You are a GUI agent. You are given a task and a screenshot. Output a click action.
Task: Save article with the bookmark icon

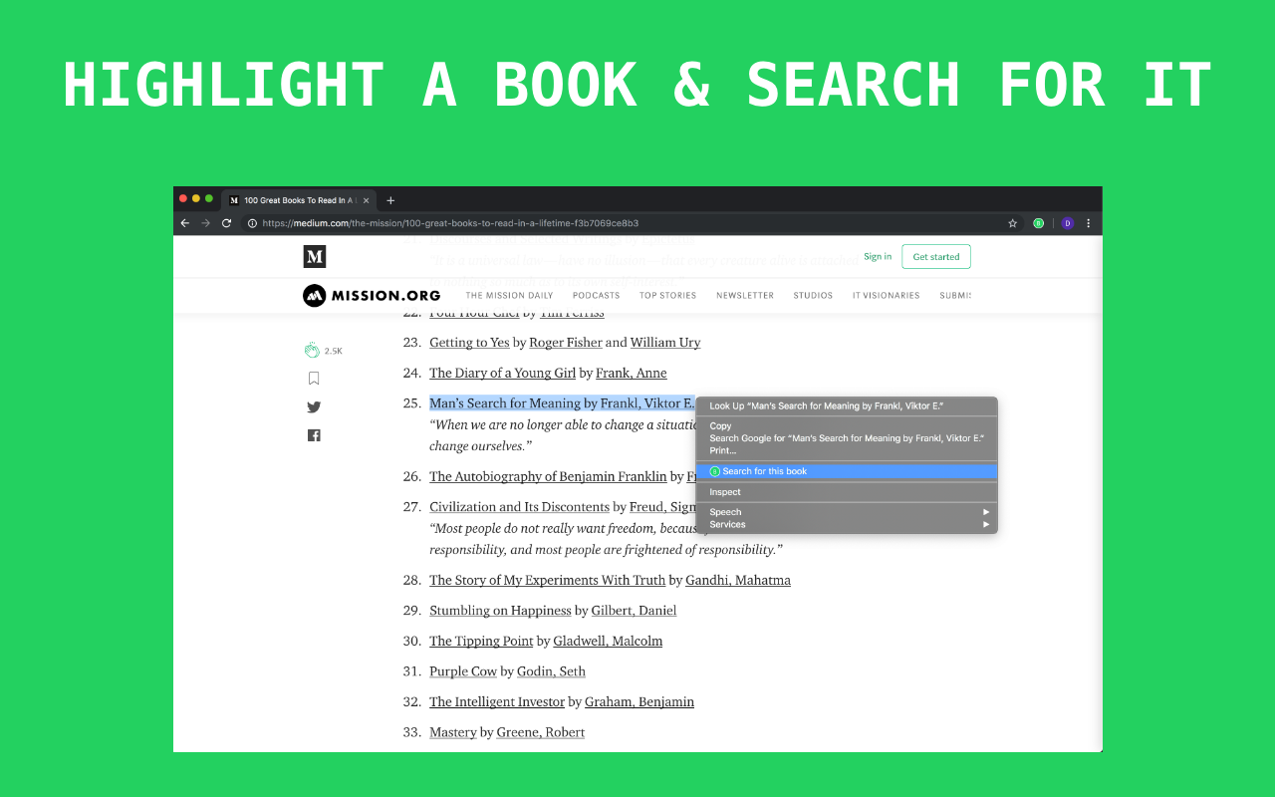pos(314,378)
